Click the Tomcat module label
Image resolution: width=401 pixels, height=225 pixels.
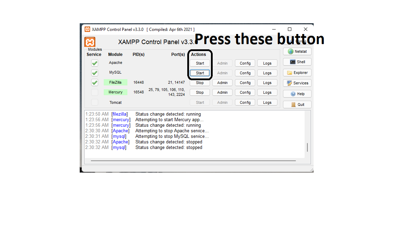pos(115,102)
